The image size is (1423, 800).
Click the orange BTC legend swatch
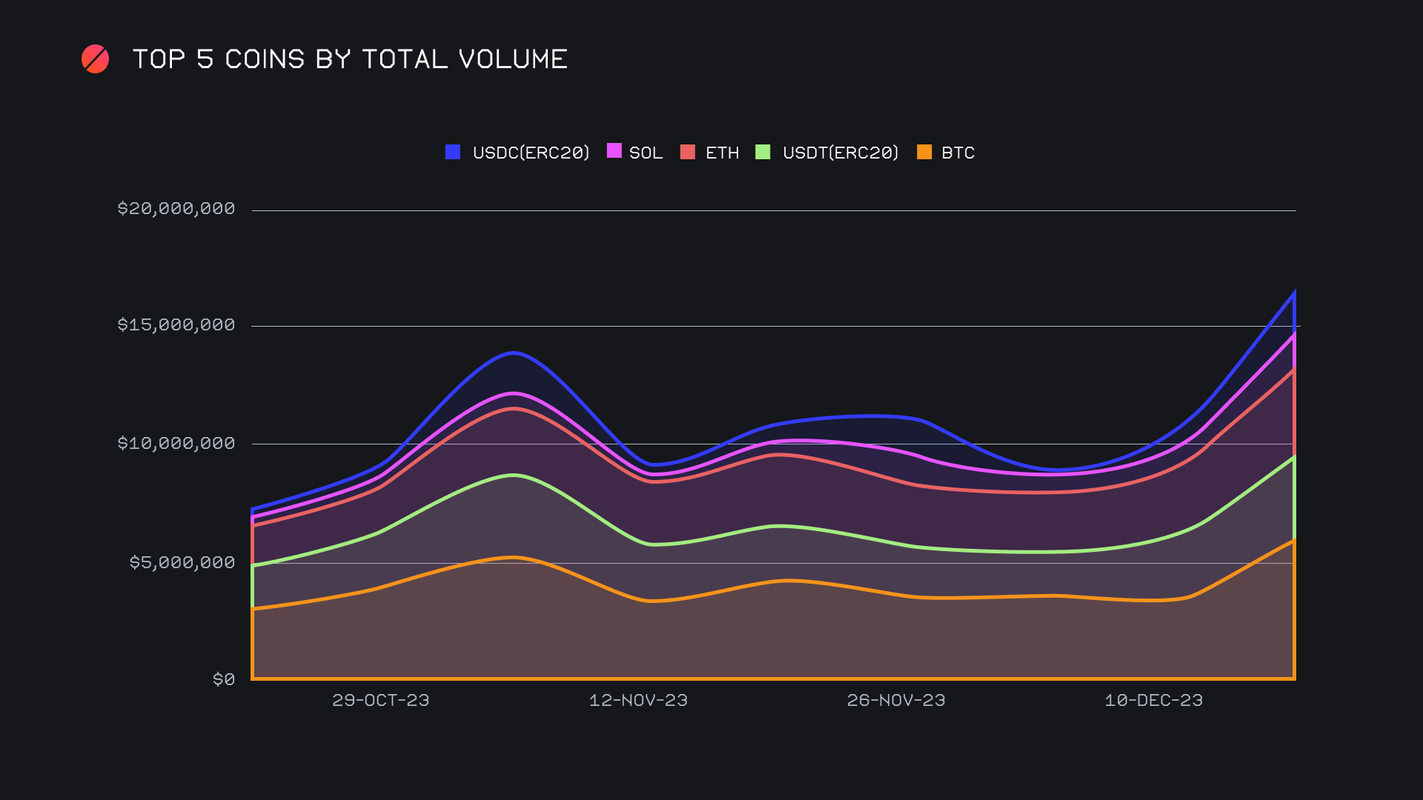point(924,152)
